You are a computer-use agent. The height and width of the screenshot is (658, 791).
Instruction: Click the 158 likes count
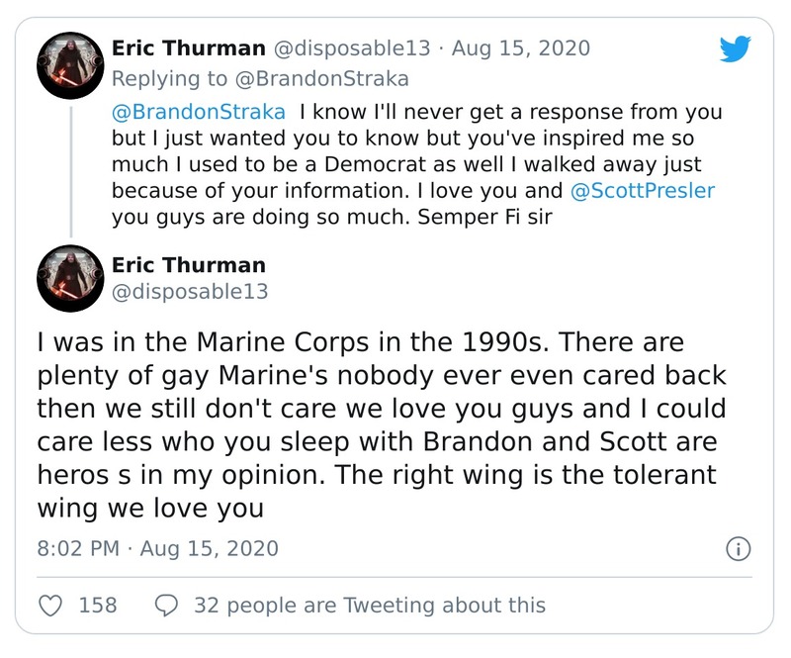click(x=97, y=604)
